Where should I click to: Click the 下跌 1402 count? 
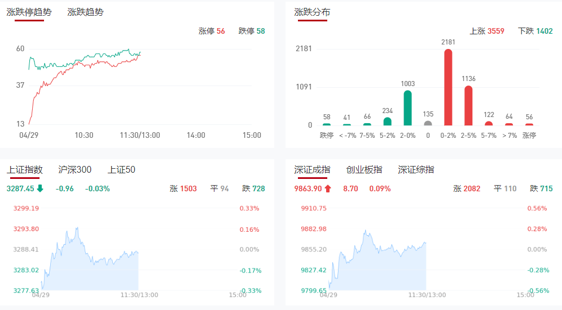[x=535, y=31]
